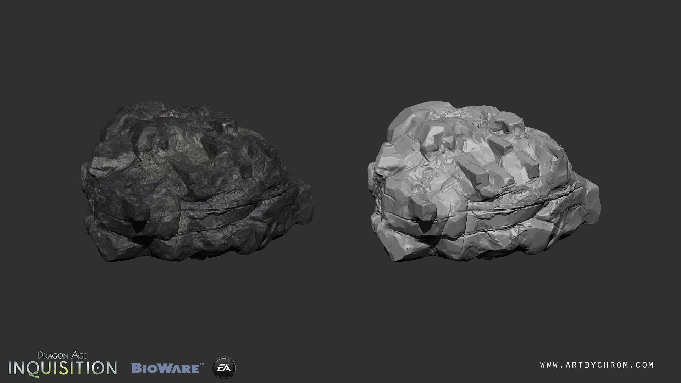681x383 pixels.
Task: Select the dark textured rock render
Action: [x=198, y=182]
